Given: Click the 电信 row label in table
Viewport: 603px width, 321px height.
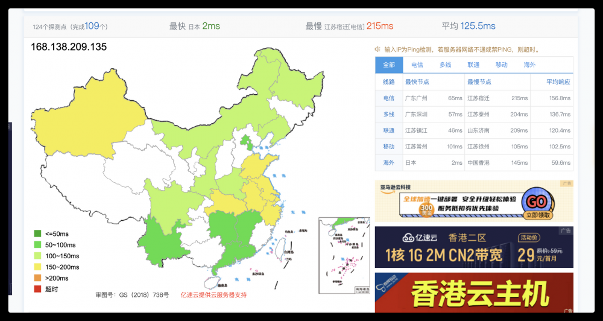Looking at the screenshot, I should pyautogui.click(x=389, y=98).
